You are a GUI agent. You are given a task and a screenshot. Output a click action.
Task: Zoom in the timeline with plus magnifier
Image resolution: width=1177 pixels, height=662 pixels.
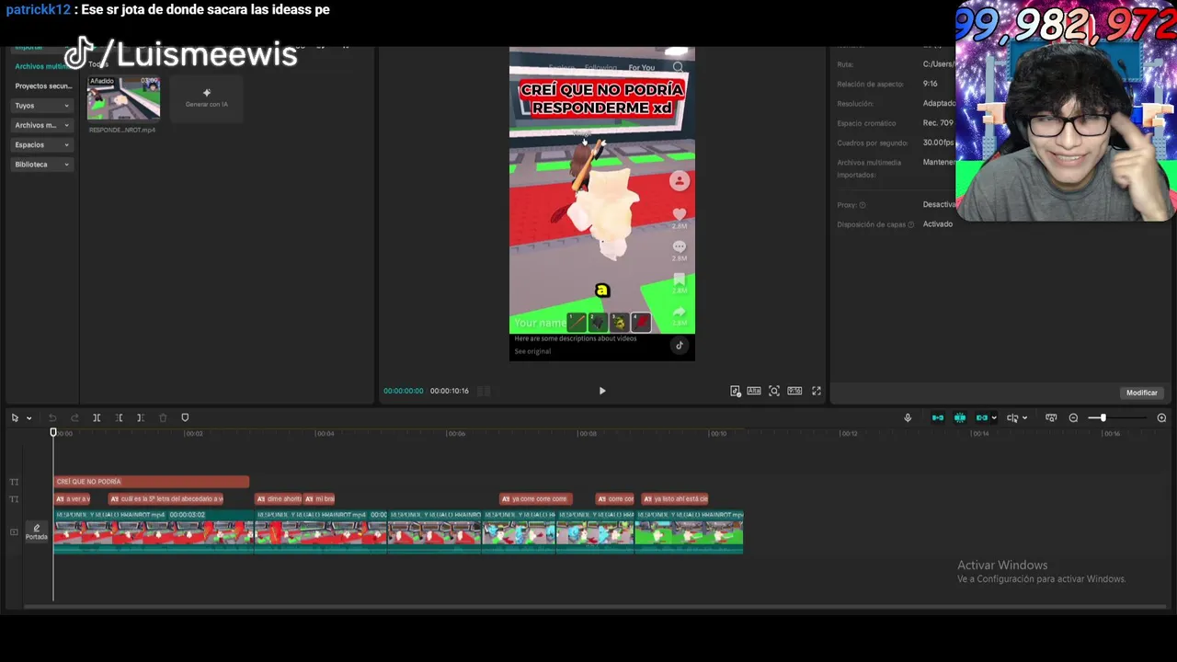[x=1161, y=417]
